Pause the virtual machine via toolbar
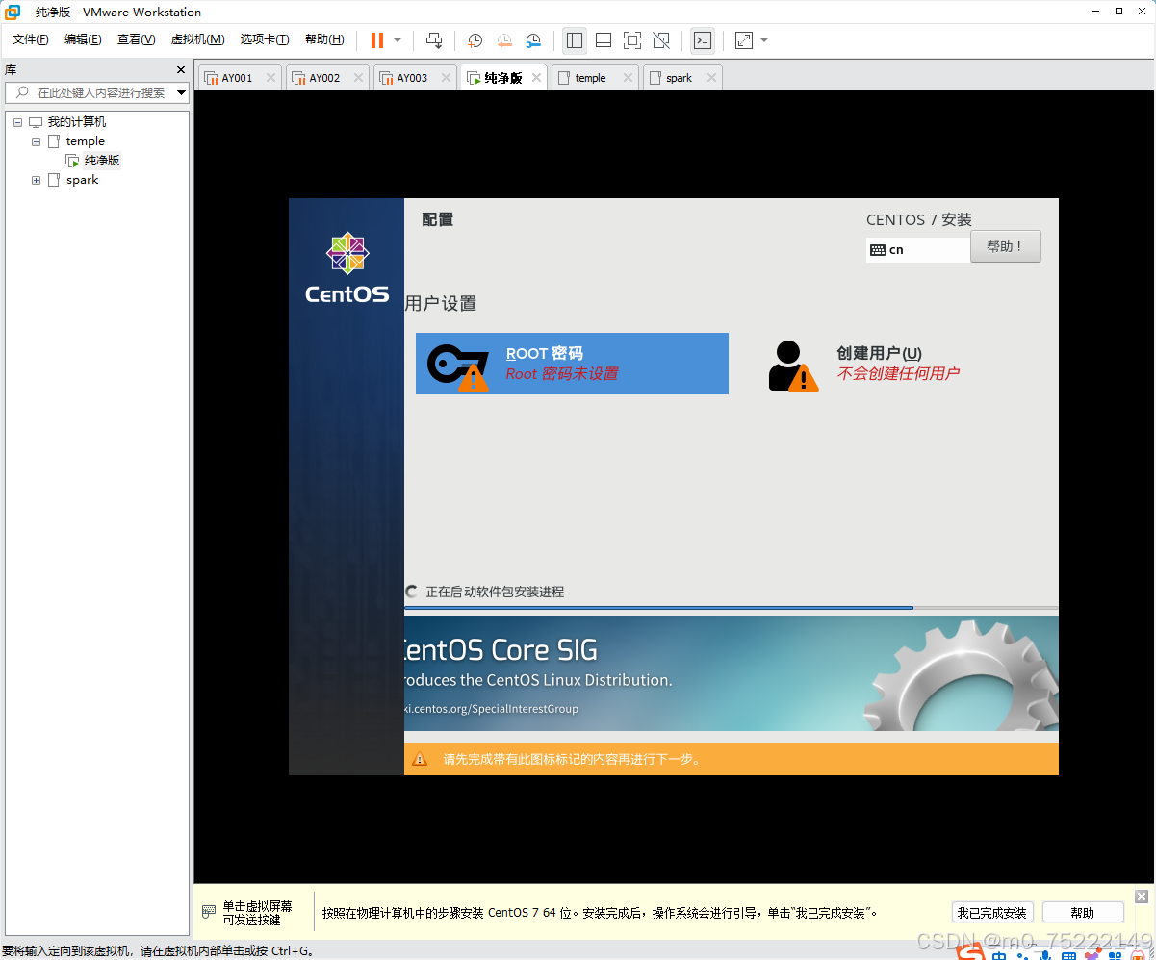Image resolution: width=1156 pixels, height=960 pixels. tap(377, 40)
